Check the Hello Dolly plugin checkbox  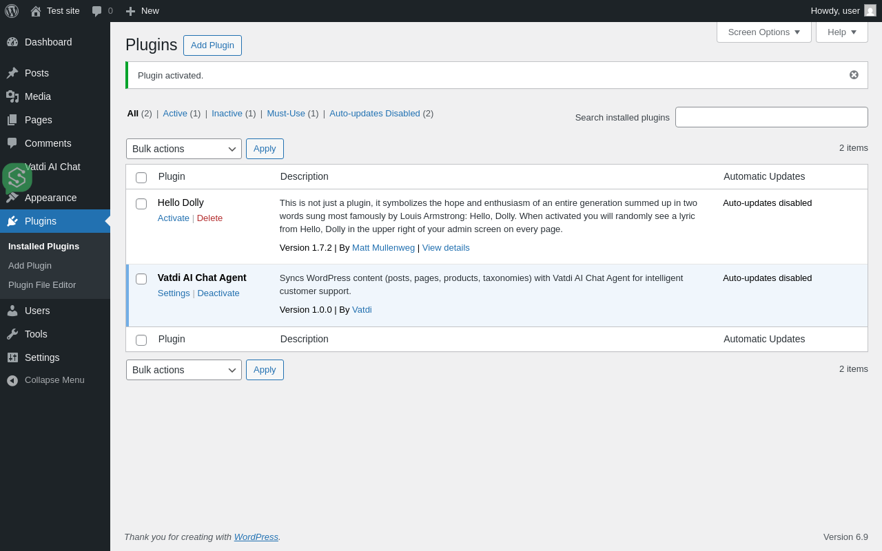(x=141, y=204)
